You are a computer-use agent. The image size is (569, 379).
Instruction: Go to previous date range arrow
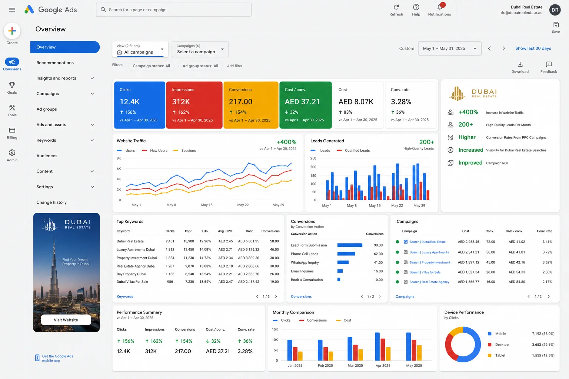click(489, 48)
